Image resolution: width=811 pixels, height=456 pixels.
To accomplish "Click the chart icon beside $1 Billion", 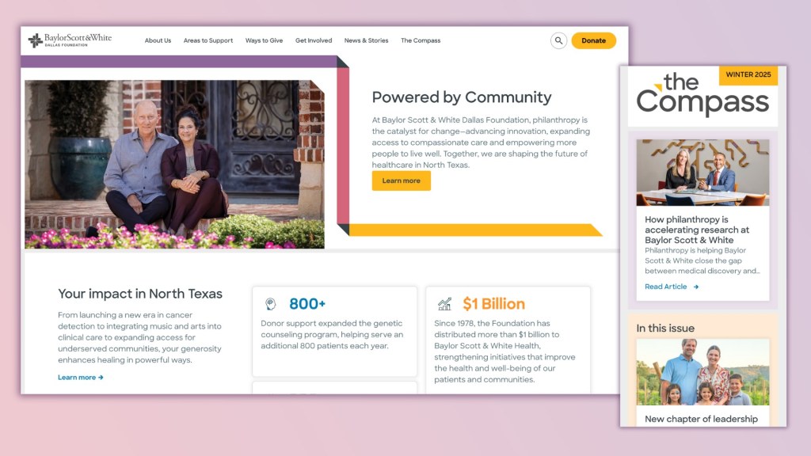I will [x=445, y=304].
